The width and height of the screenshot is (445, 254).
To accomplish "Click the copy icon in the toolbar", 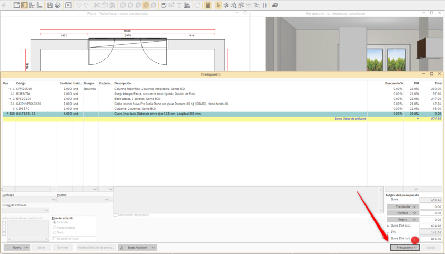I will (x=104, y=5).
